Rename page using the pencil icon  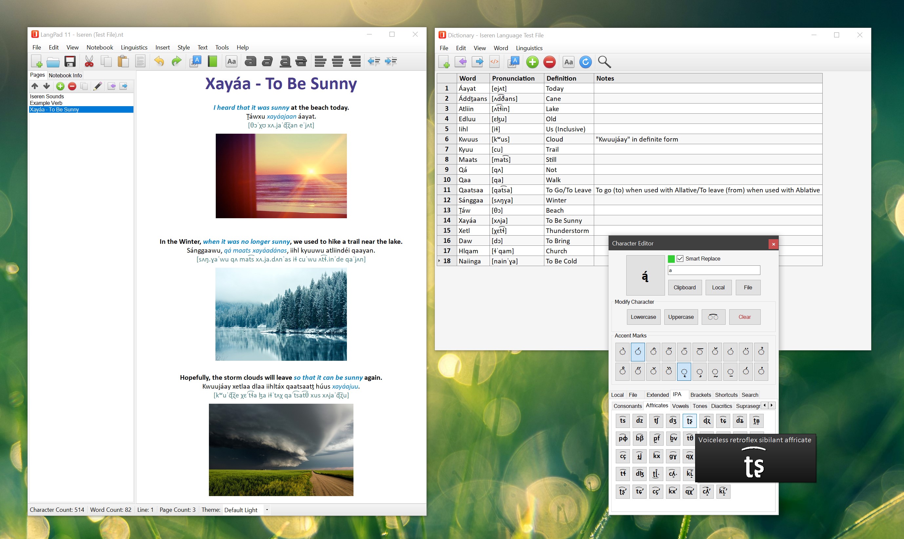97,86
